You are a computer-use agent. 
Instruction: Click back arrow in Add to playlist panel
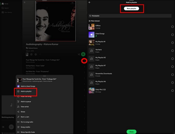(x=90, y=2)
